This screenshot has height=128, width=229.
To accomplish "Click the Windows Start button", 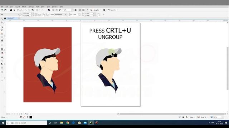I will [x=3, y=123].
